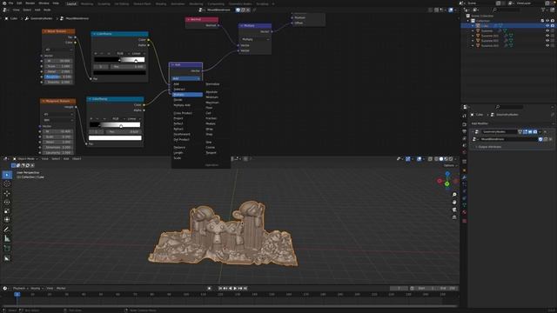Expand the Output Attributes panel

coord(490,147)
